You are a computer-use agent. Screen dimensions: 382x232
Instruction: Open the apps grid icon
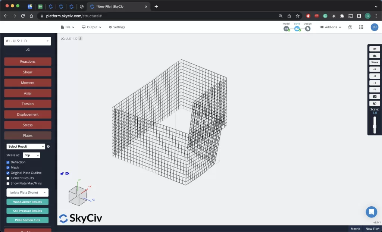click(x=361, y=27)
